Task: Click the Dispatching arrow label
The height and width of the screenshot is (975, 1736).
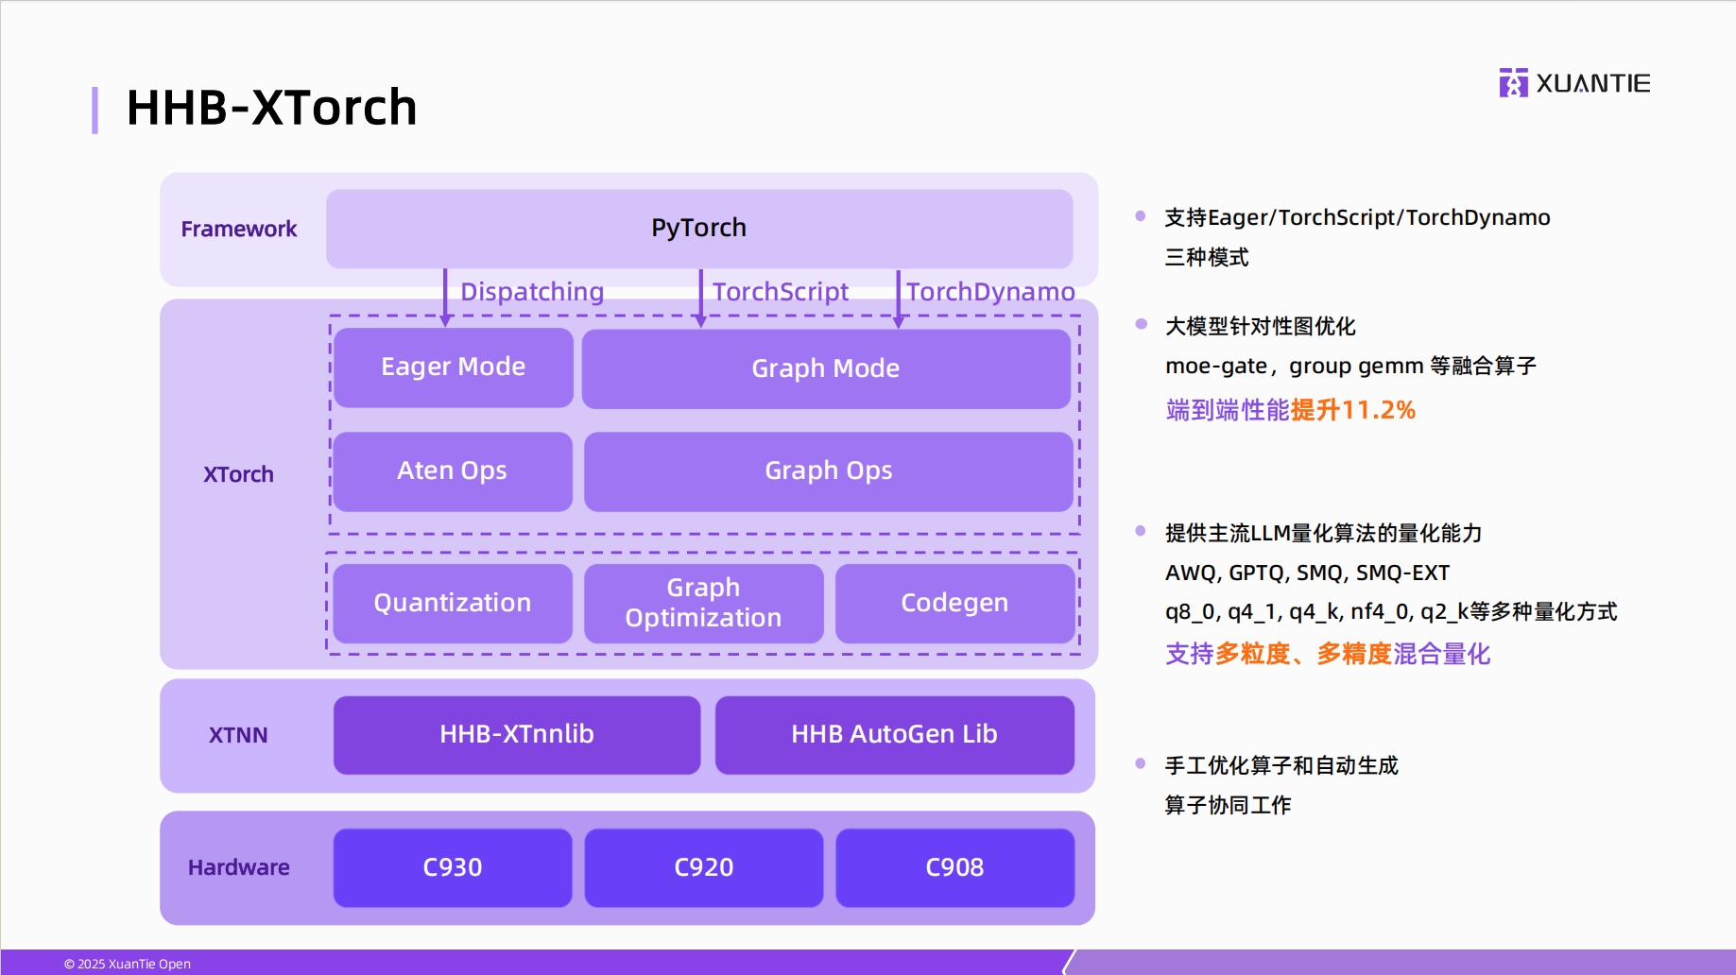Action: click(532, 292)
